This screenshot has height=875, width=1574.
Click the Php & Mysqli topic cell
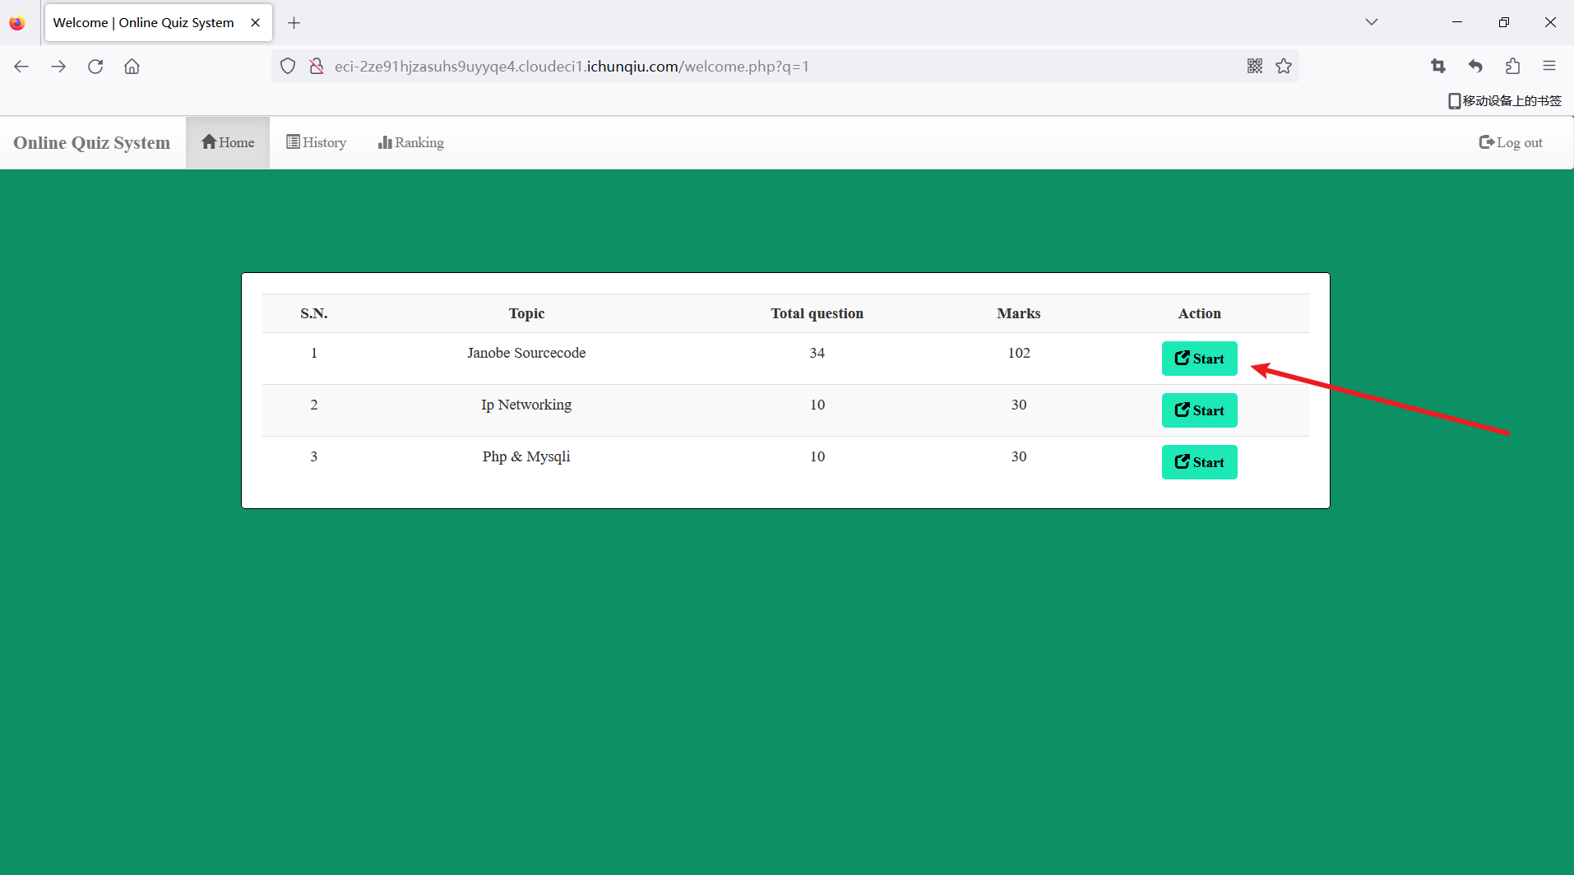(526, 456)
